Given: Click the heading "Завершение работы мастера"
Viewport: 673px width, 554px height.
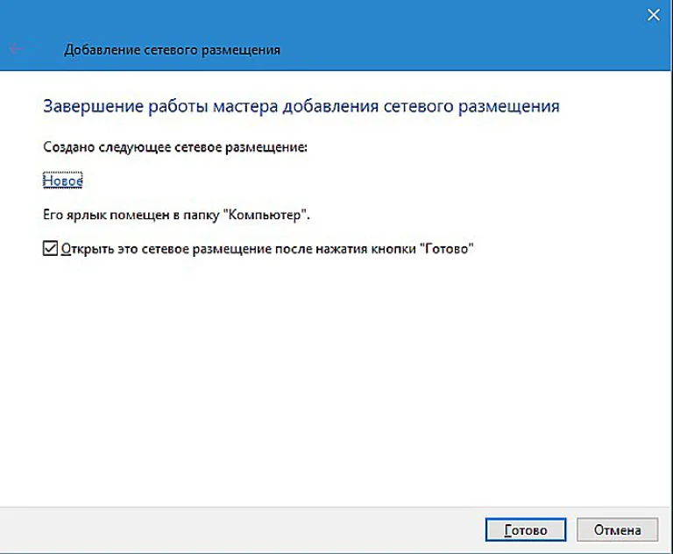Looking at the screenshot, I should pos(160,106).
